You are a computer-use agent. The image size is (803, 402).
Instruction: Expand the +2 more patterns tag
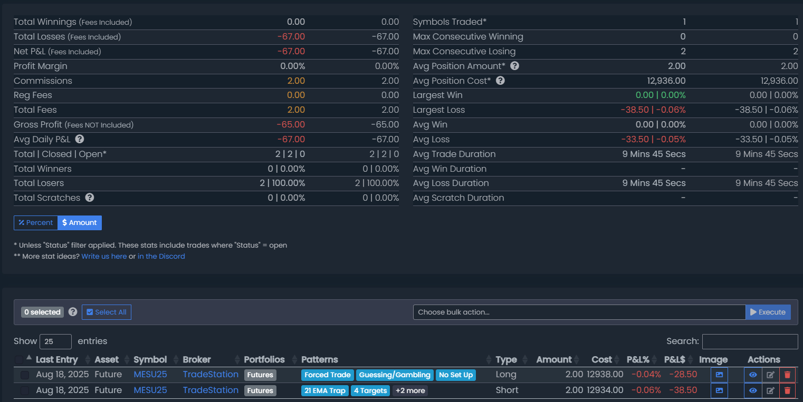[x=410, y=390]
